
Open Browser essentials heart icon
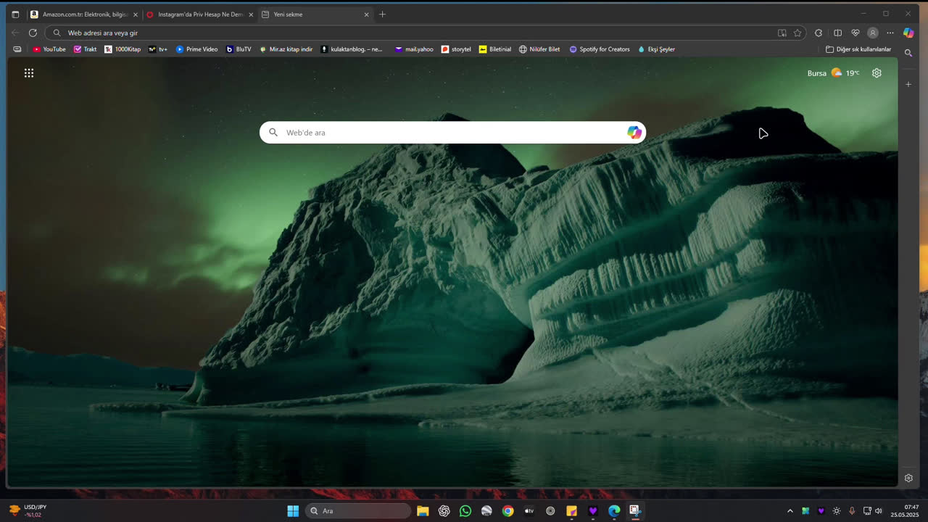click(855, 33)
